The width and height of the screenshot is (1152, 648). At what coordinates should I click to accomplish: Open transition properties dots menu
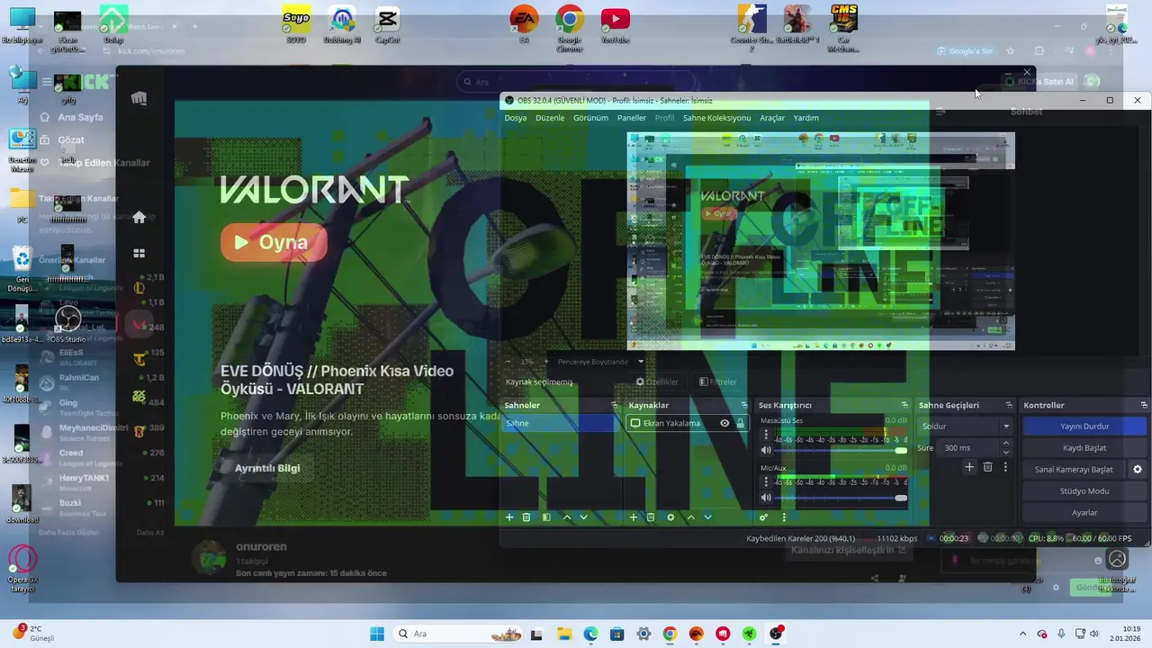coord(1005,467)
